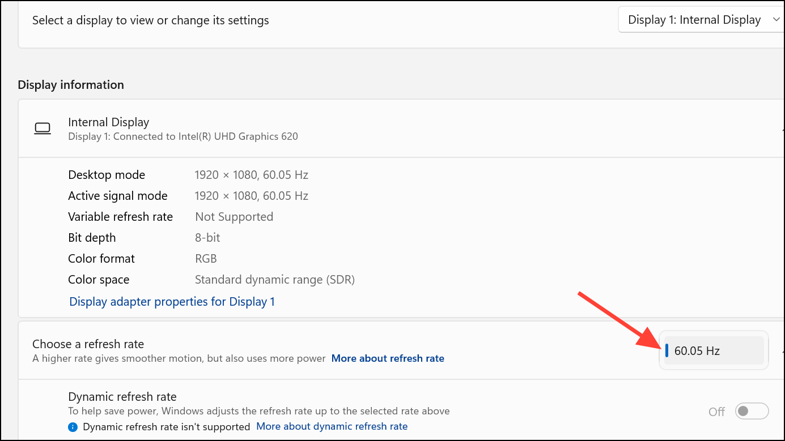Click the chevron on the display selector
This screenshot has width=785, height=441.
click(776, 20)
